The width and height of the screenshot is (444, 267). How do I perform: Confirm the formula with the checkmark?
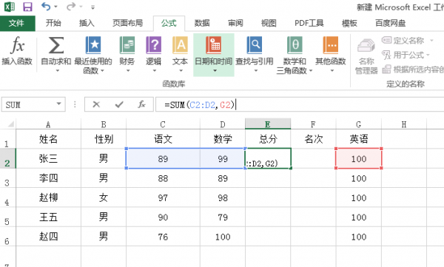[x=119, y=104]
